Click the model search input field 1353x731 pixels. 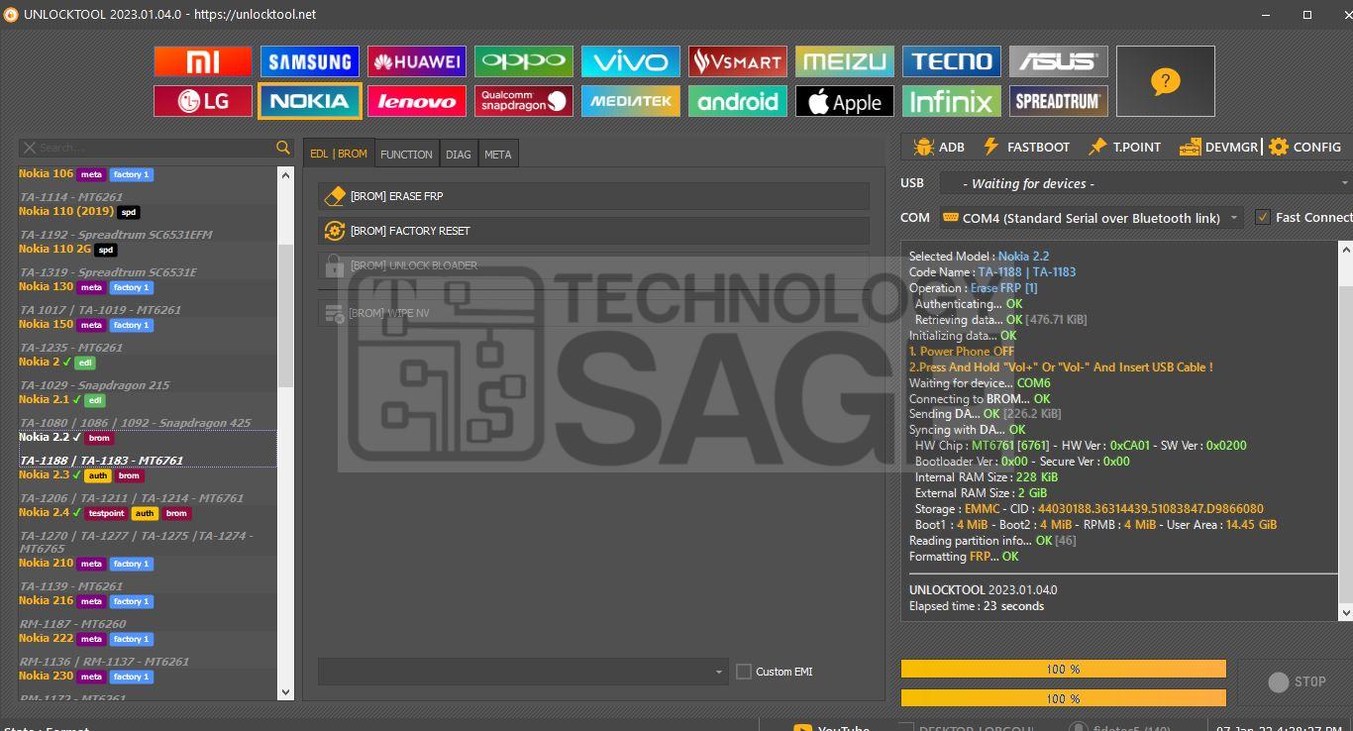[x=156, y=148]
